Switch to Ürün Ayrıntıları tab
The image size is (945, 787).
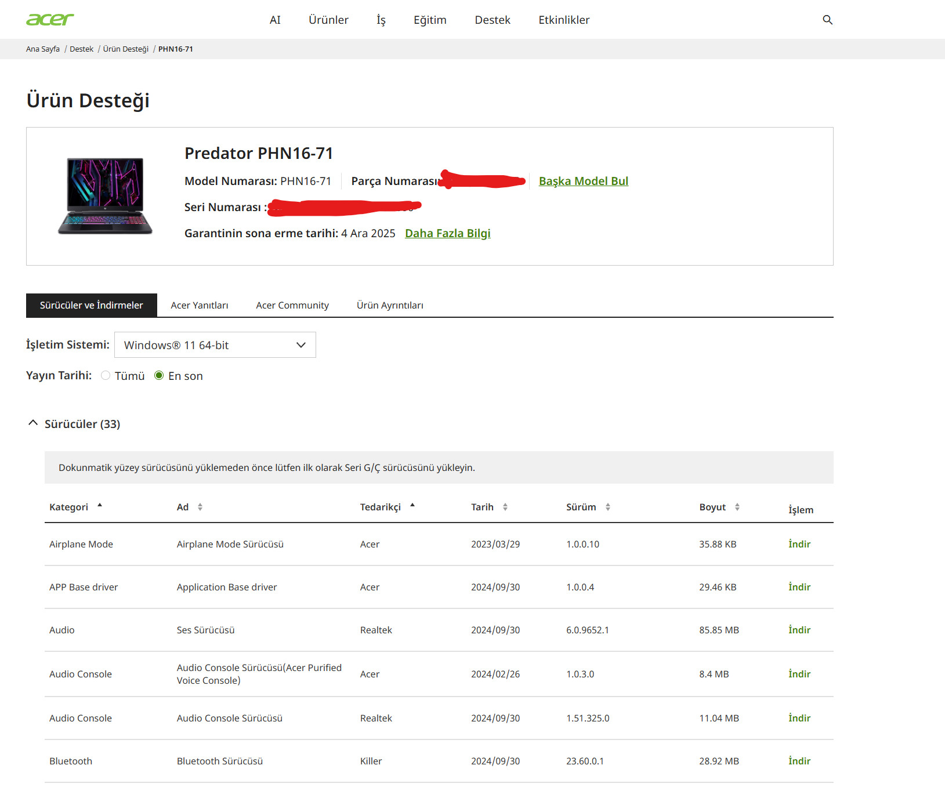(x=390, y=305)
